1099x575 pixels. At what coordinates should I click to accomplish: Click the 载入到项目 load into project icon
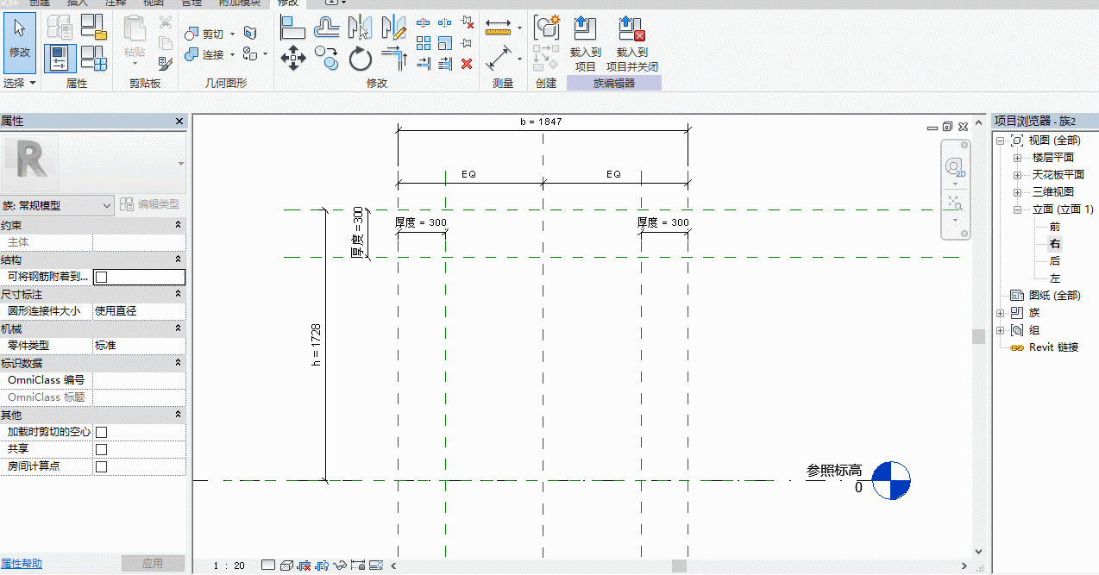(x=585, y=43)
